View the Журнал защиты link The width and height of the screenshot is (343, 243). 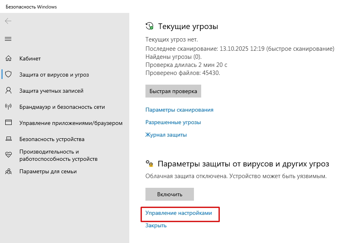166,135
